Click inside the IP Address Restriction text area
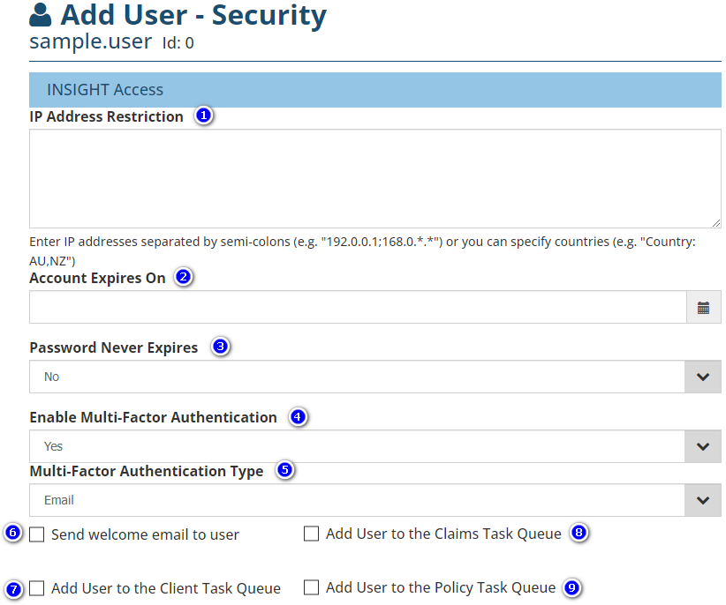The image size is (726, 605). pos(374,178)
